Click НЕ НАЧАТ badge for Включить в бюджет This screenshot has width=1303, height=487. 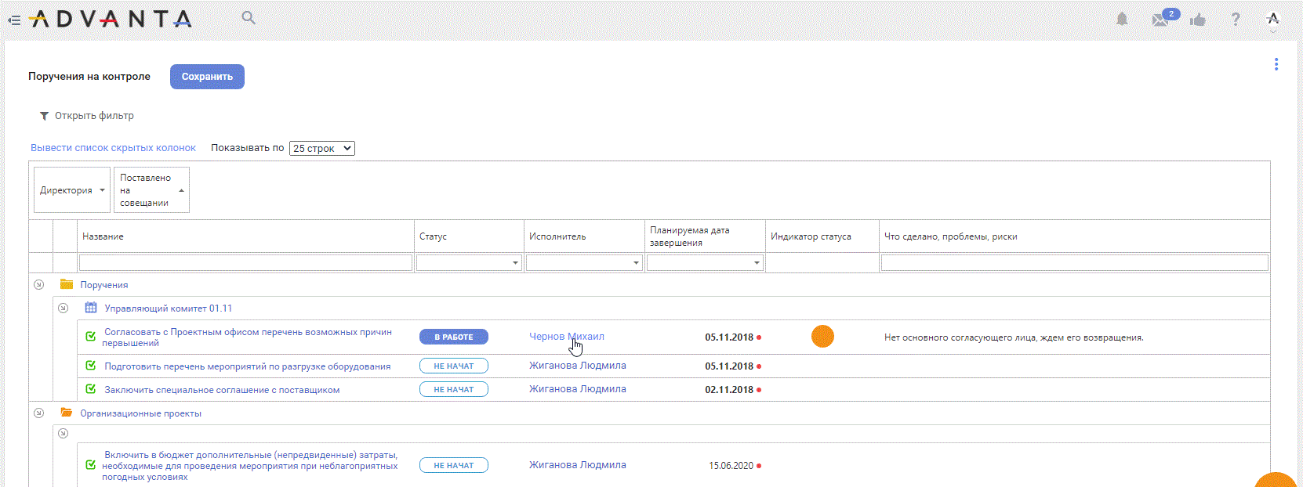click(x=454, y=465)
